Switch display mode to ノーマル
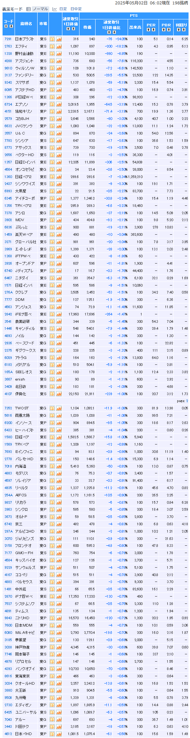190x738 pixels. 40,9
